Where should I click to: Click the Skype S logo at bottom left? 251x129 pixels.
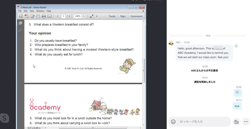click(4, 118)
